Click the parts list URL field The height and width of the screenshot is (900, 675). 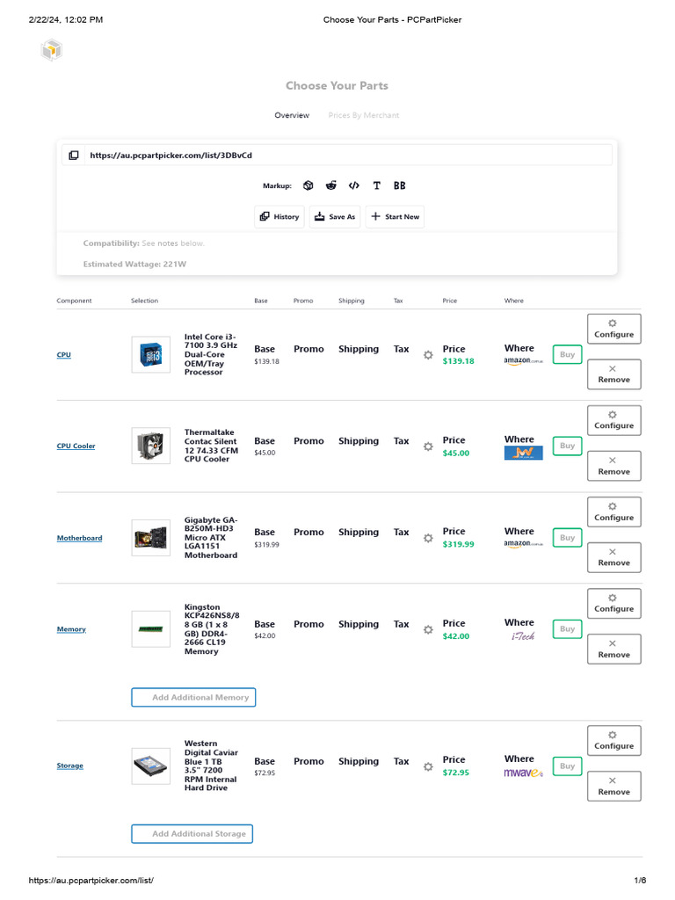[348, 156]
